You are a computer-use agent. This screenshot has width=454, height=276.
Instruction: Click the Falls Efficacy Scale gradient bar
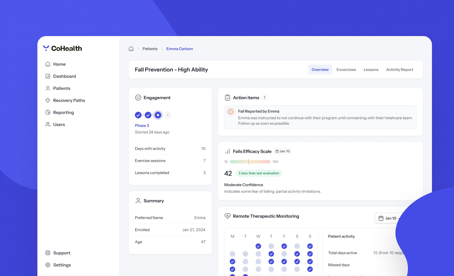click(x=250, y=162)
